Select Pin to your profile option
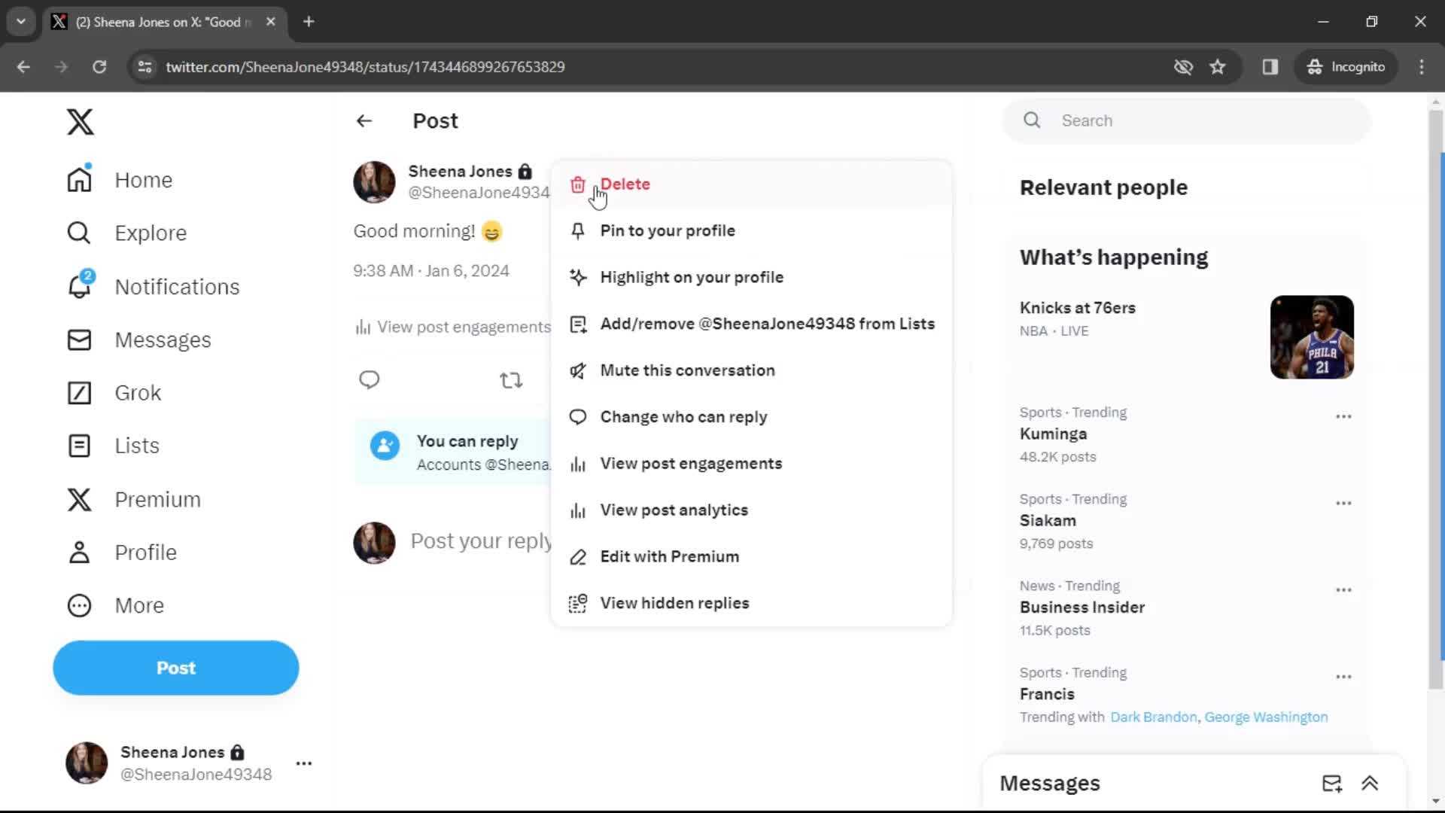 click(x=667, y=230)
